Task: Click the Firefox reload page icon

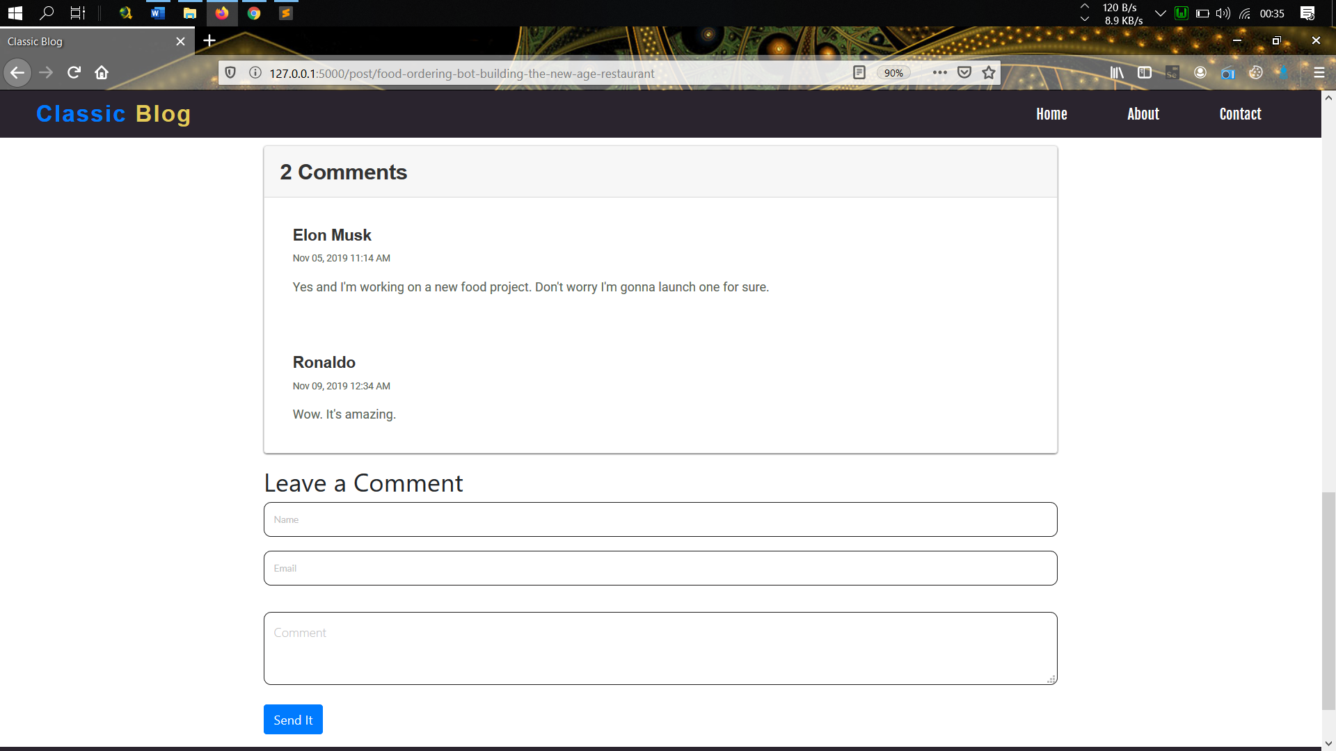Action: (74, 72)
